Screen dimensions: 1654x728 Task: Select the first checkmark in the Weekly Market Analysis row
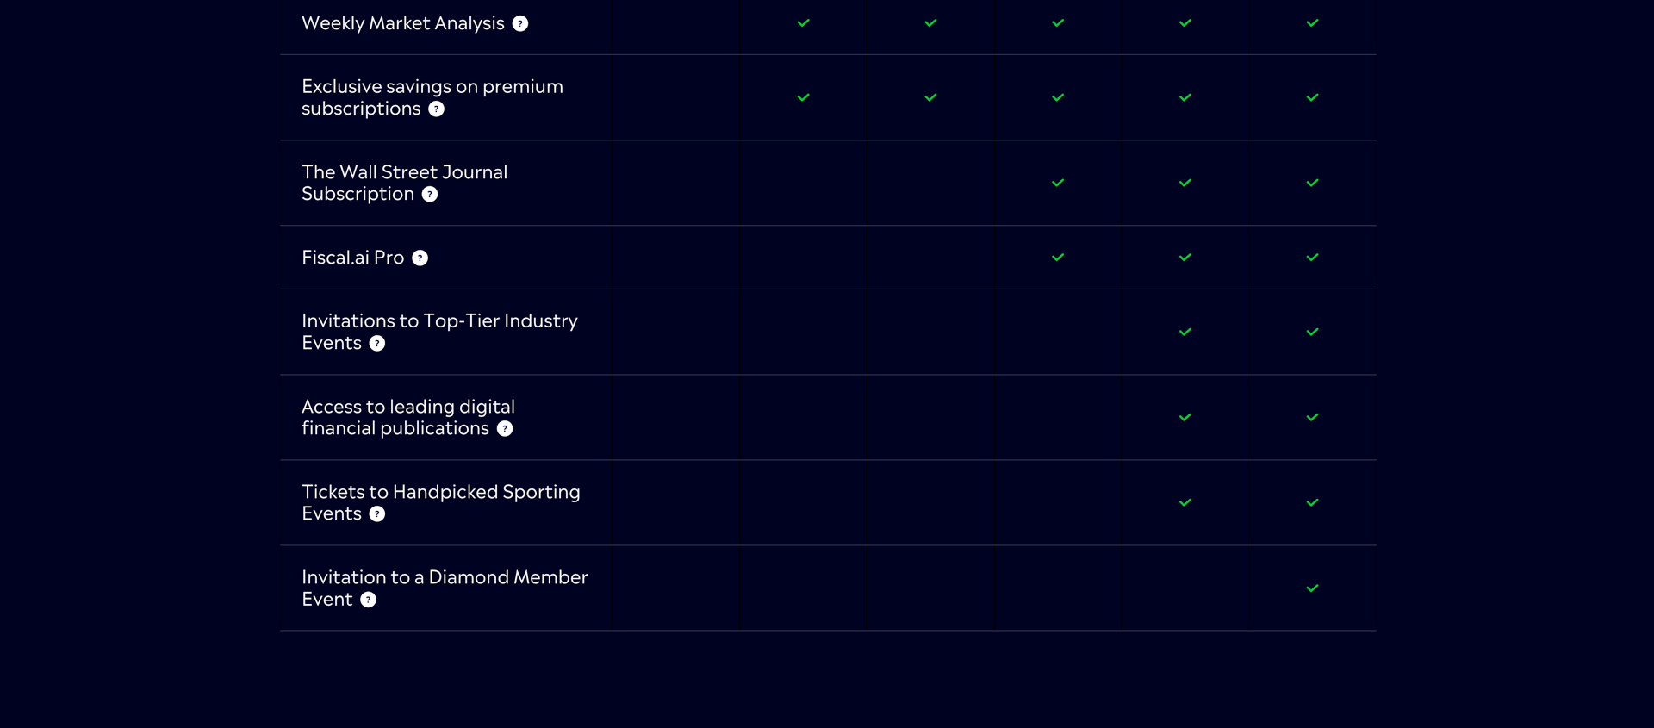(803, 23)
